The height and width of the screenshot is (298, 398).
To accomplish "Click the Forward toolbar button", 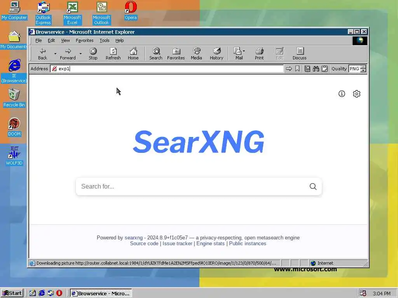I will tap(68, 54).
